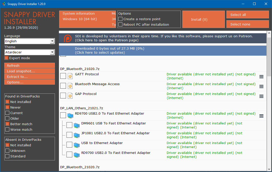The height and width of the screenshot is (172, 272).
Task: Tick the checkbox of the unindented RD9700 row
Action: (63, 115)
